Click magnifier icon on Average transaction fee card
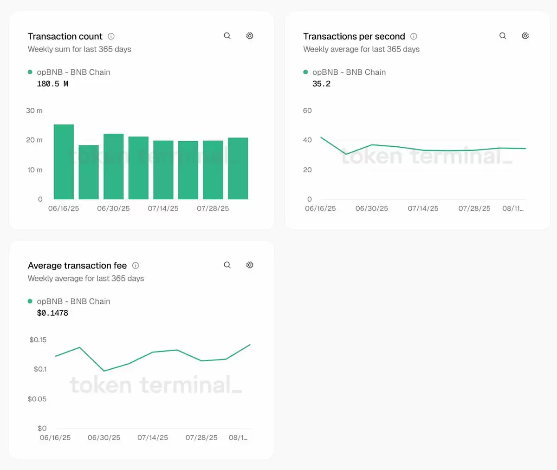This screenshot has width=557, height=470. 227,265
